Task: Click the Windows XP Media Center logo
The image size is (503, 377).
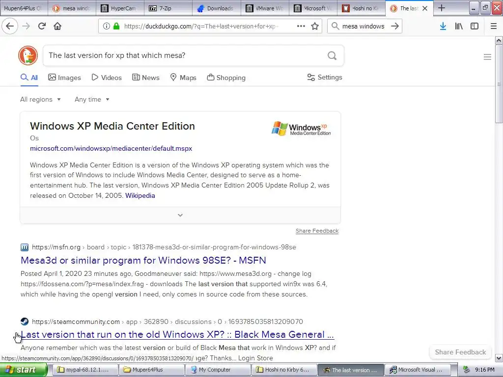Action: pos(301,128)
